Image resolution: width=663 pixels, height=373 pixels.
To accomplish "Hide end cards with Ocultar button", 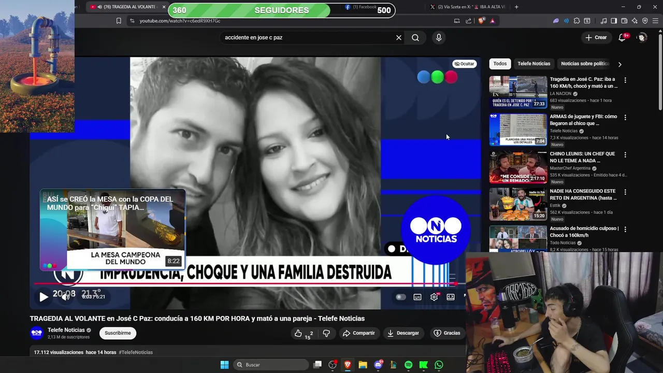I will pos(464,64).
